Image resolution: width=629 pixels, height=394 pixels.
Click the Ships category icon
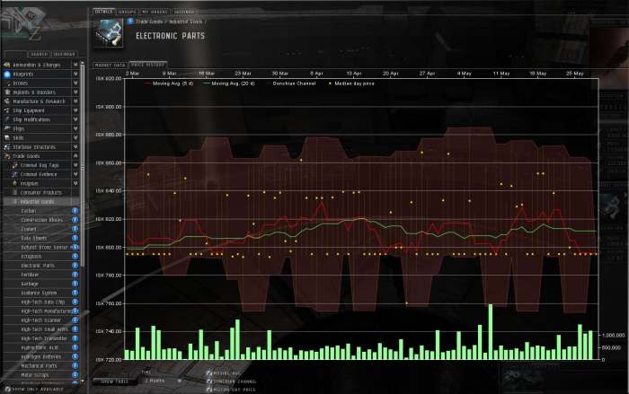[x=7, y=128]
